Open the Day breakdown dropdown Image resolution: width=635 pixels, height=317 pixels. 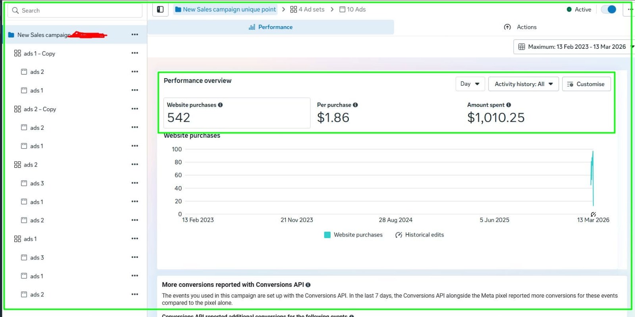[x=470, y=84]
